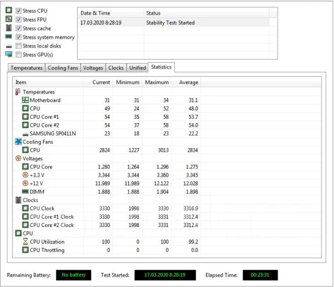Click the No battery indicator

tap(74, 275)
